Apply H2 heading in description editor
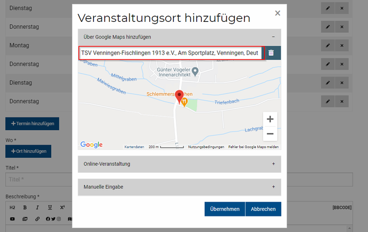This screenshot has width=368, height=232. [x=12, y=208]
